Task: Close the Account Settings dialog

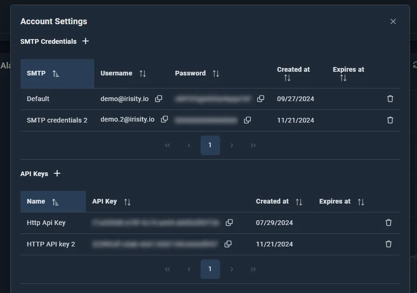Action: click(x=393, y=21)
